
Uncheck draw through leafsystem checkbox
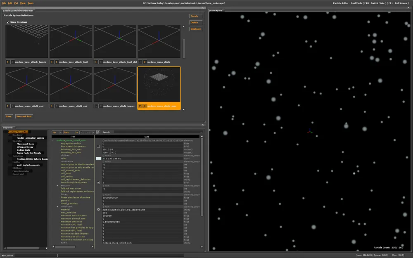(98, 182)
